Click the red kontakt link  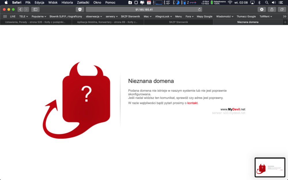pos(192,103)
